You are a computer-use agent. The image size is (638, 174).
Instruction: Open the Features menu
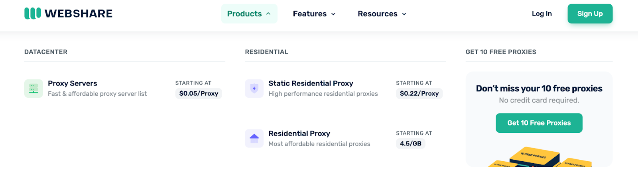click(x=314, y=14)
